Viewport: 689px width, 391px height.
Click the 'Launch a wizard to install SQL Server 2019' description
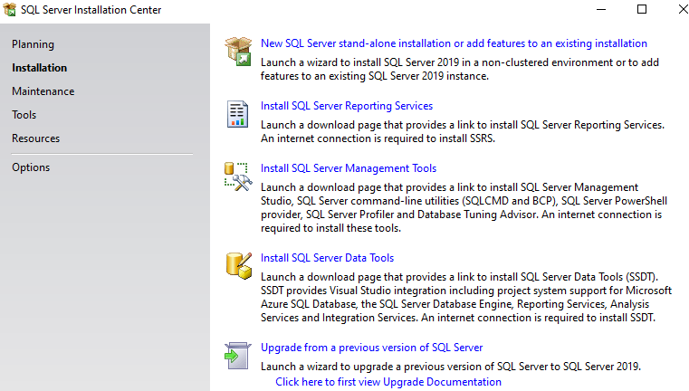click(x=460, y=69)
